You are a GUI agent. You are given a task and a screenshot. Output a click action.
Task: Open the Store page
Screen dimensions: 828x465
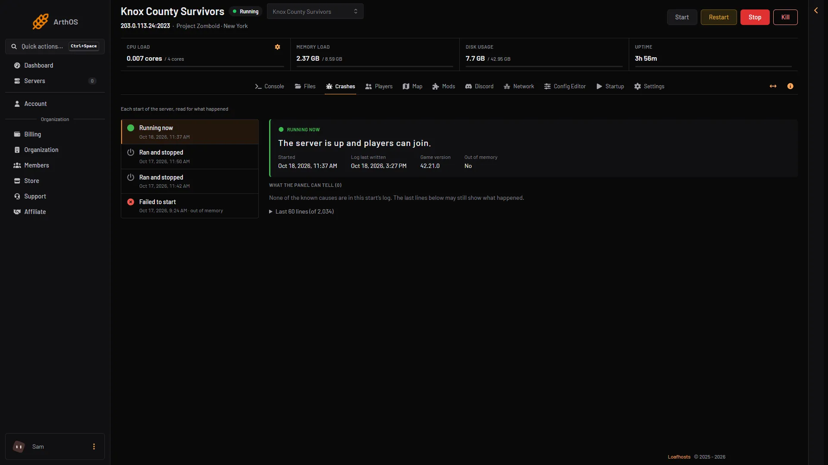[55, 181]
